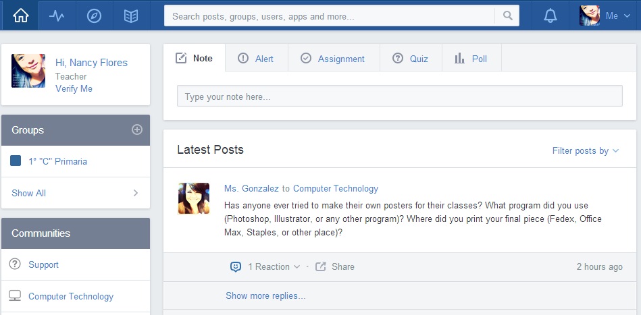Click the 2 hours ago timestamp
The image size is (641, 315).
[x=599, y=267]
